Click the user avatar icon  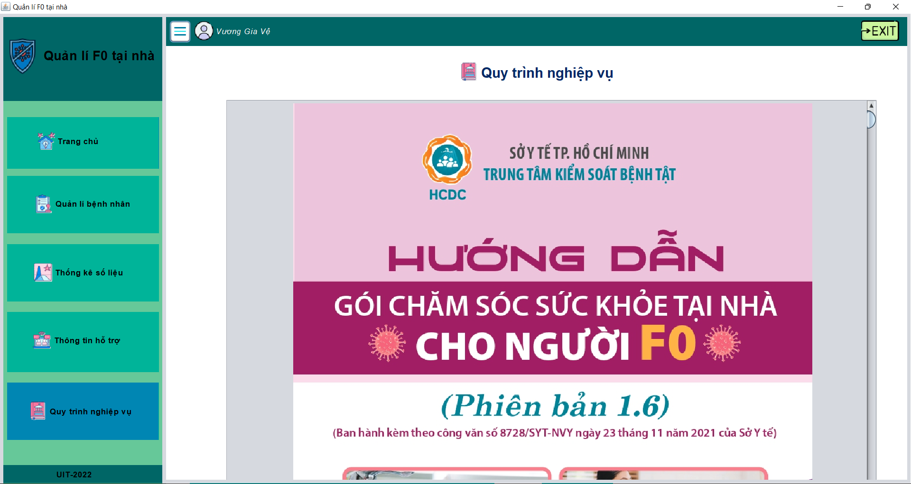[x=204, y=31]
